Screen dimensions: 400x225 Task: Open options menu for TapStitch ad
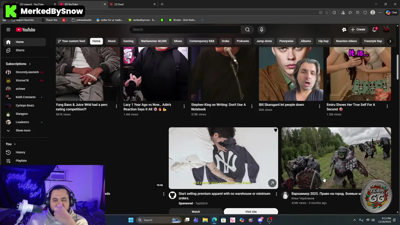tap(276, 194)
